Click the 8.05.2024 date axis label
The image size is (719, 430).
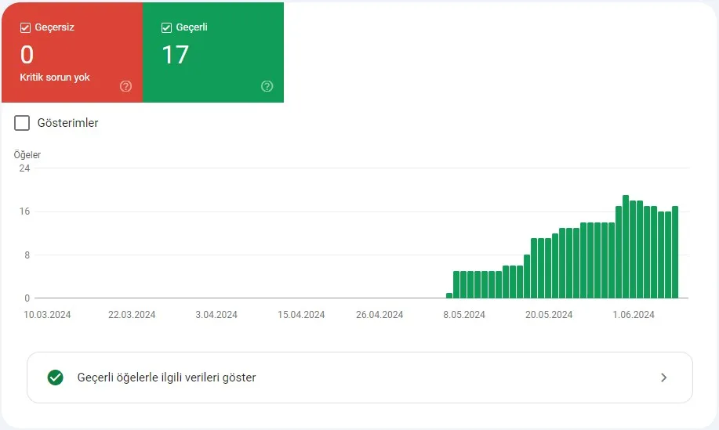464,315
